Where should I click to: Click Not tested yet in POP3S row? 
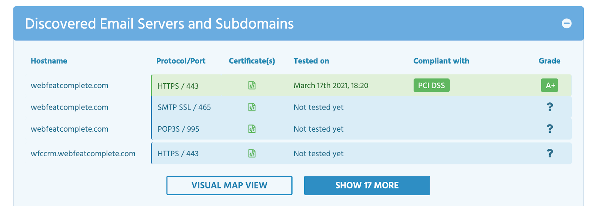tap(318, 129)
